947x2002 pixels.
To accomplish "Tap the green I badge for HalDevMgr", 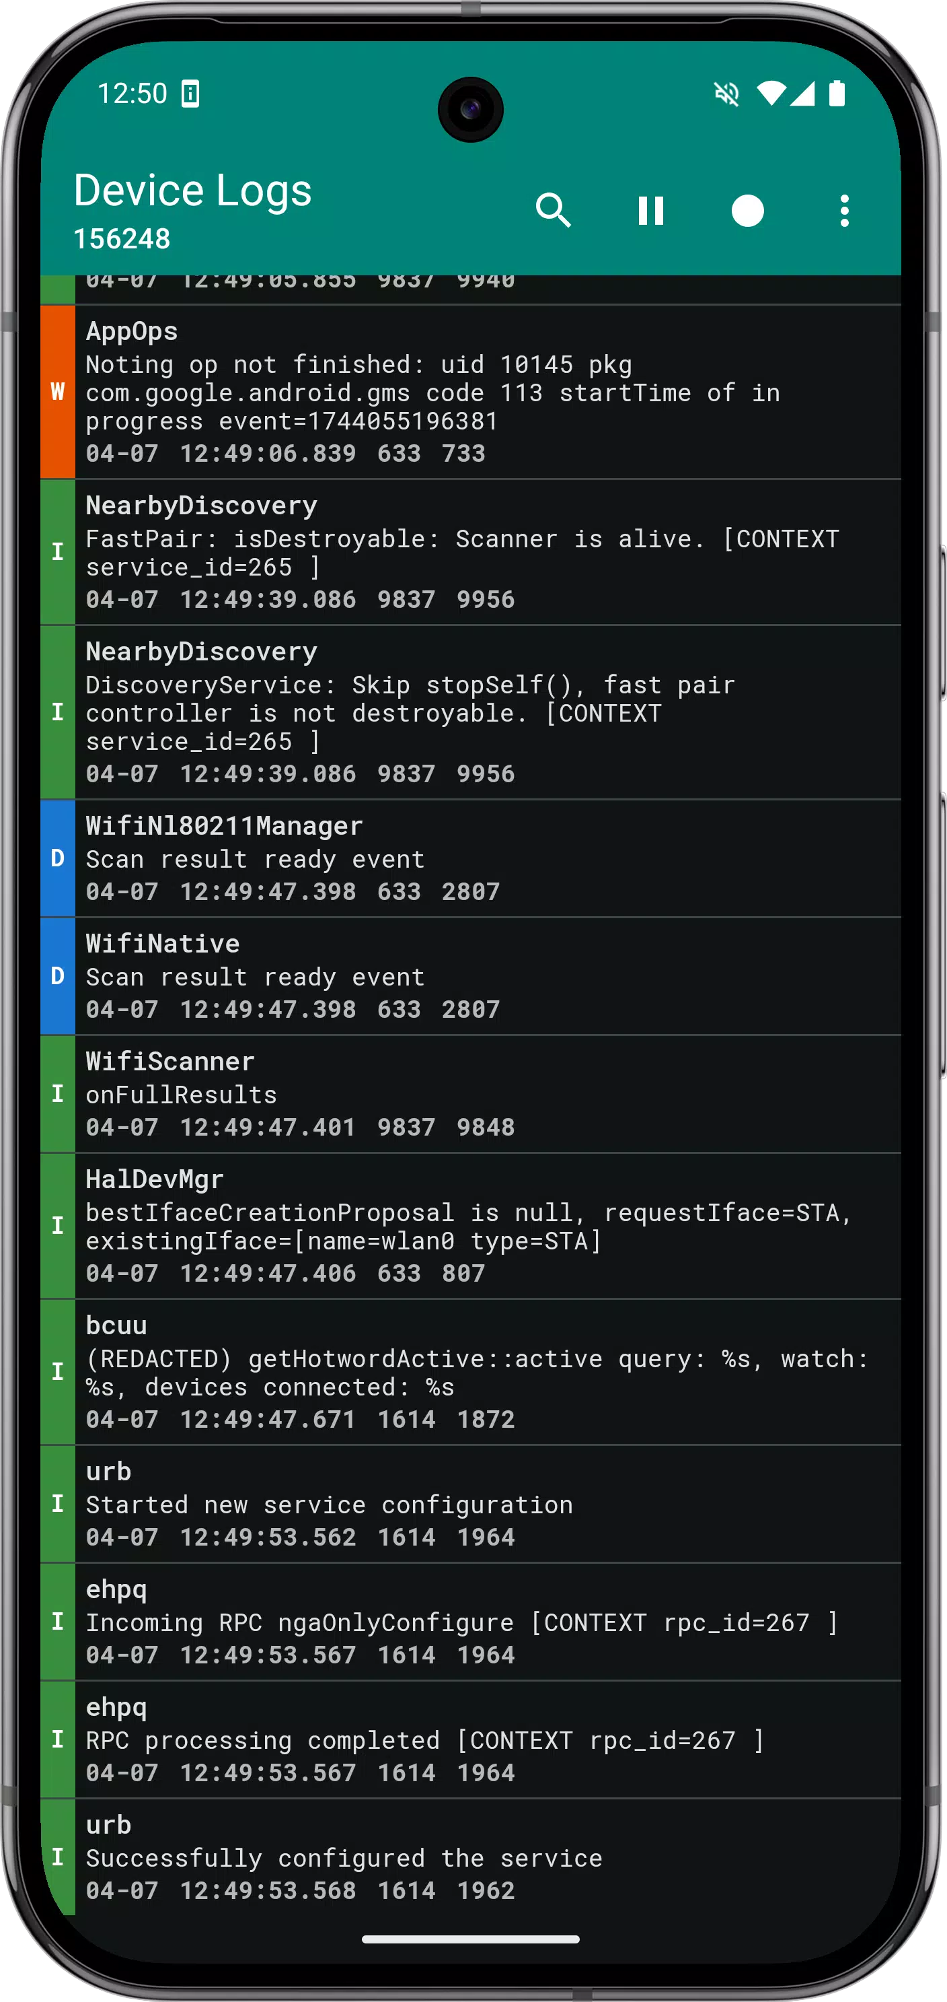I will 57,1226.
